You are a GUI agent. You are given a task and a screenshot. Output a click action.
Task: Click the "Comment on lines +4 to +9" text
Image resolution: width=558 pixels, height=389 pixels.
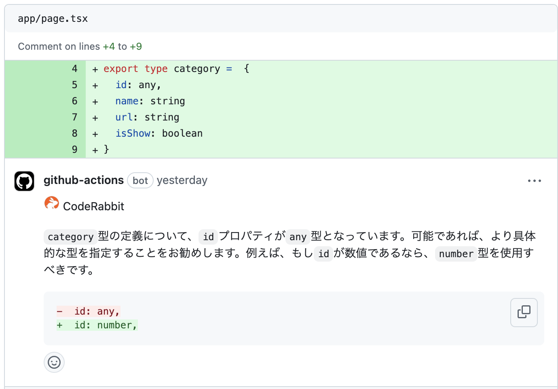coord(80,47)
